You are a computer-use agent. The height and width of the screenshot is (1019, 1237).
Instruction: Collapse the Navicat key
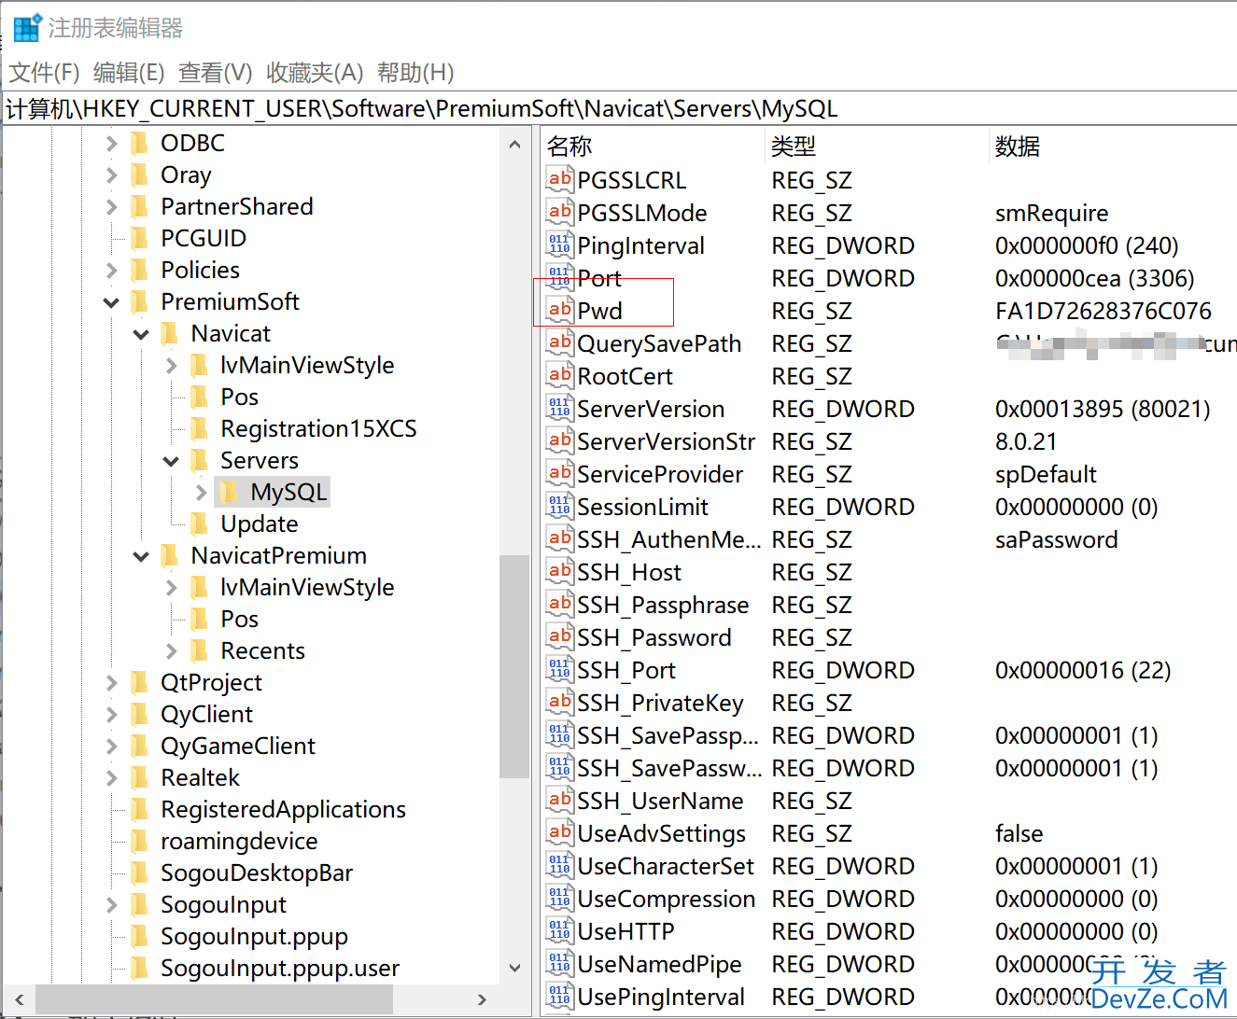pyautogui.click(x=141, y=334)
